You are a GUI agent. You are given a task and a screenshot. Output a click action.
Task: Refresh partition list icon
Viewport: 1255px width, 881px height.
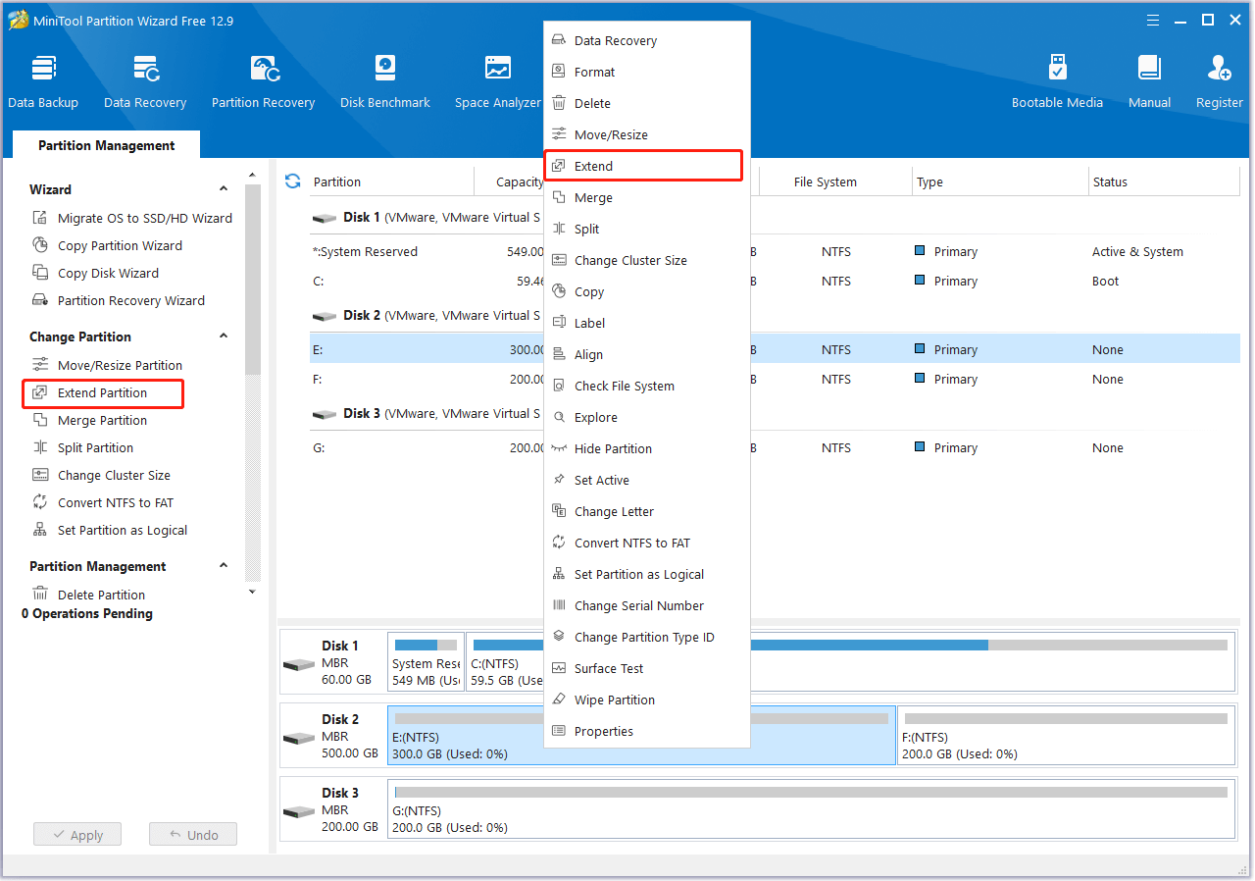pyautogui.click(x=292, y=181)
